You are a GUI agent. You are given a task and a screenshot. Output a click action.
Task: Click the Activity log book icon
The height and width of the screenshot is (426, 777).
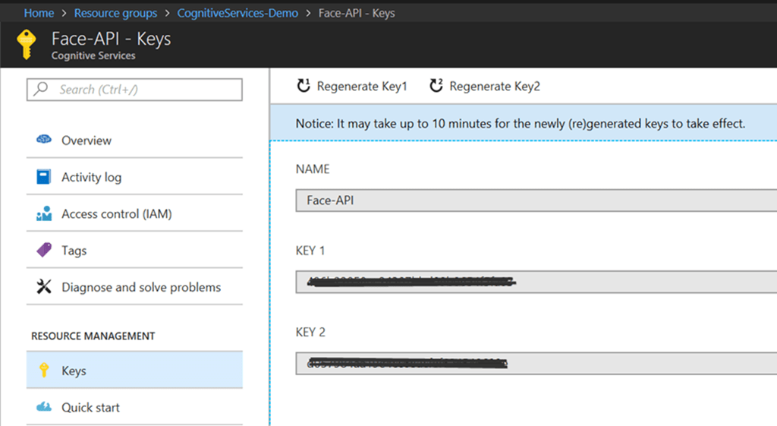click(x=44, y=177)
